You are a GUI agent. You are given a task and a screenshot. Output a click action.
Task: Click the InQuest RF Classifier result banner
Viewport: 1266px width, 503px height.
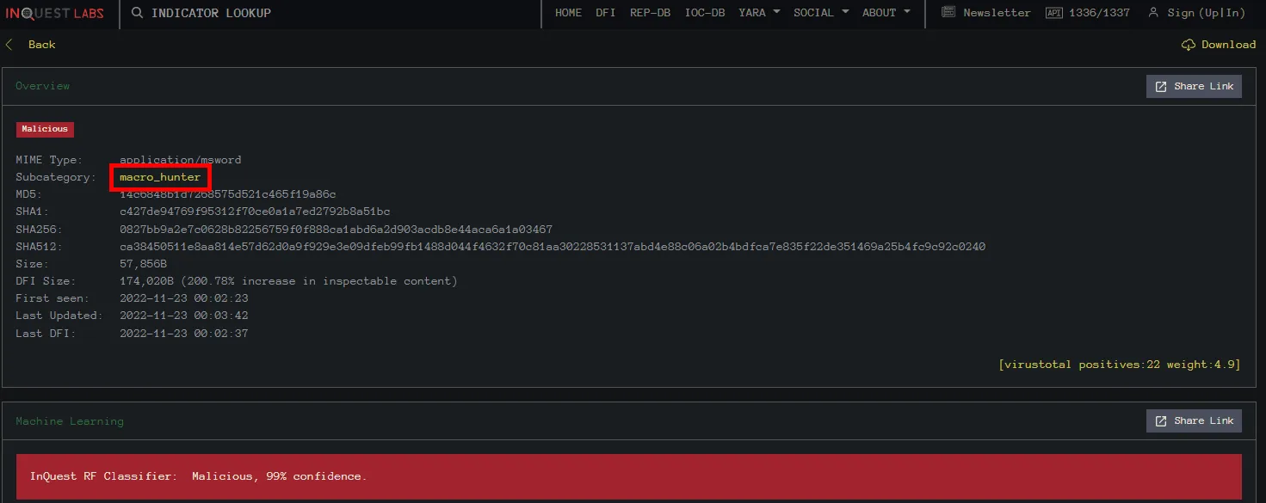coord(629,476)
